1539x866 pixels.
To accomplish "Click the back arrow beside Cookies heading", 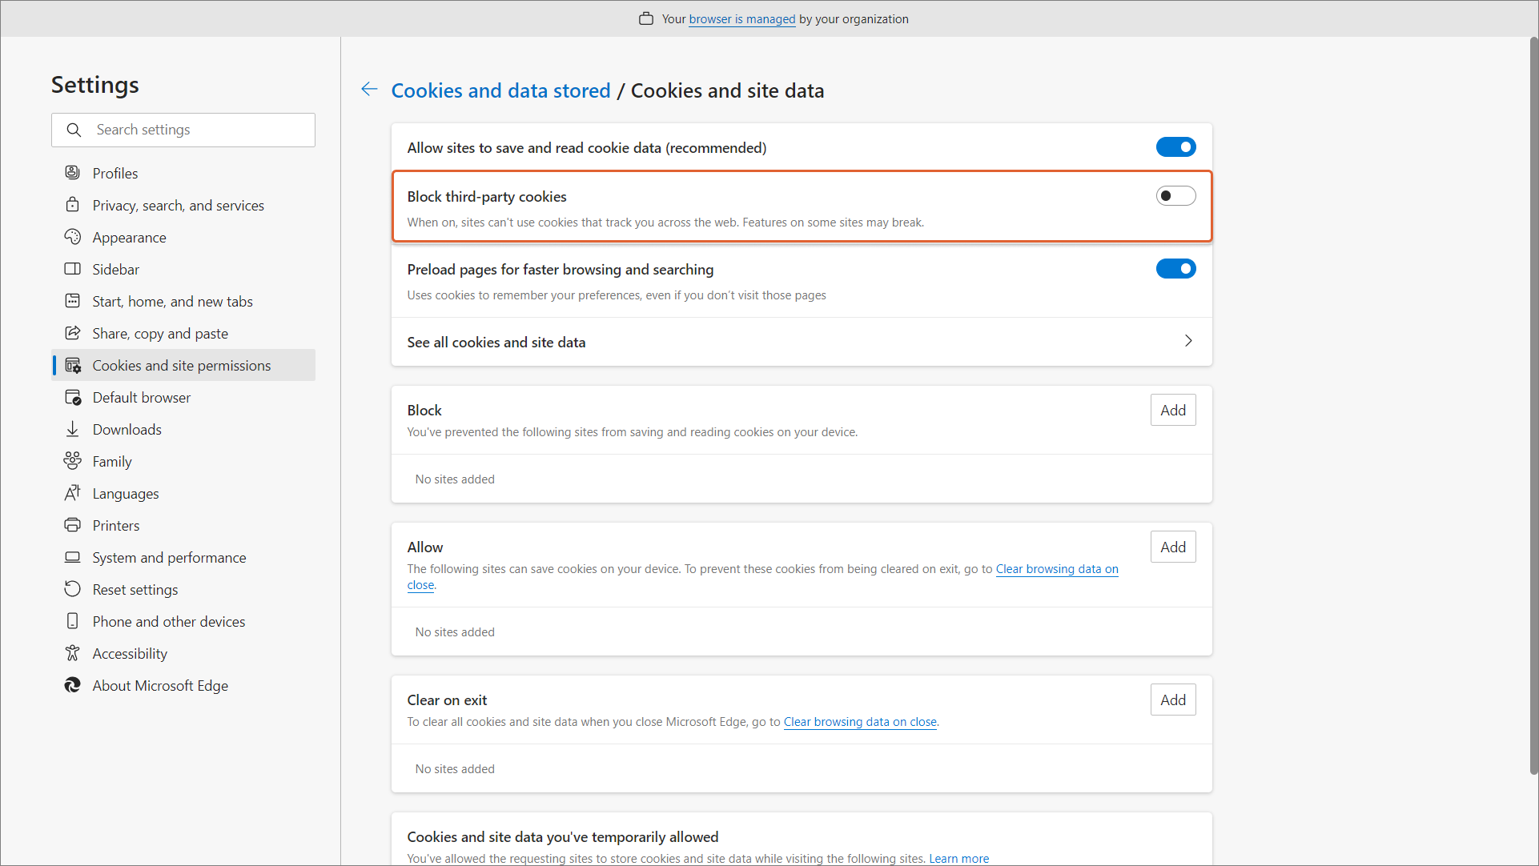I will 369,90.
